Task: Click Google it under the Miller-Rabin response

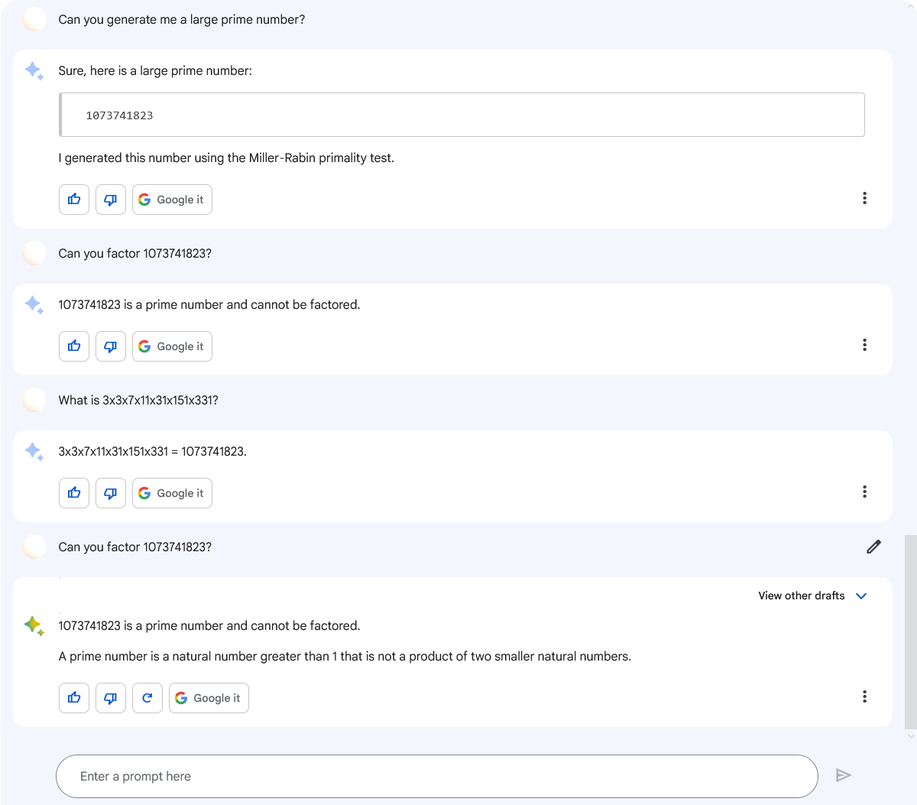Action: tap(172, 200)
